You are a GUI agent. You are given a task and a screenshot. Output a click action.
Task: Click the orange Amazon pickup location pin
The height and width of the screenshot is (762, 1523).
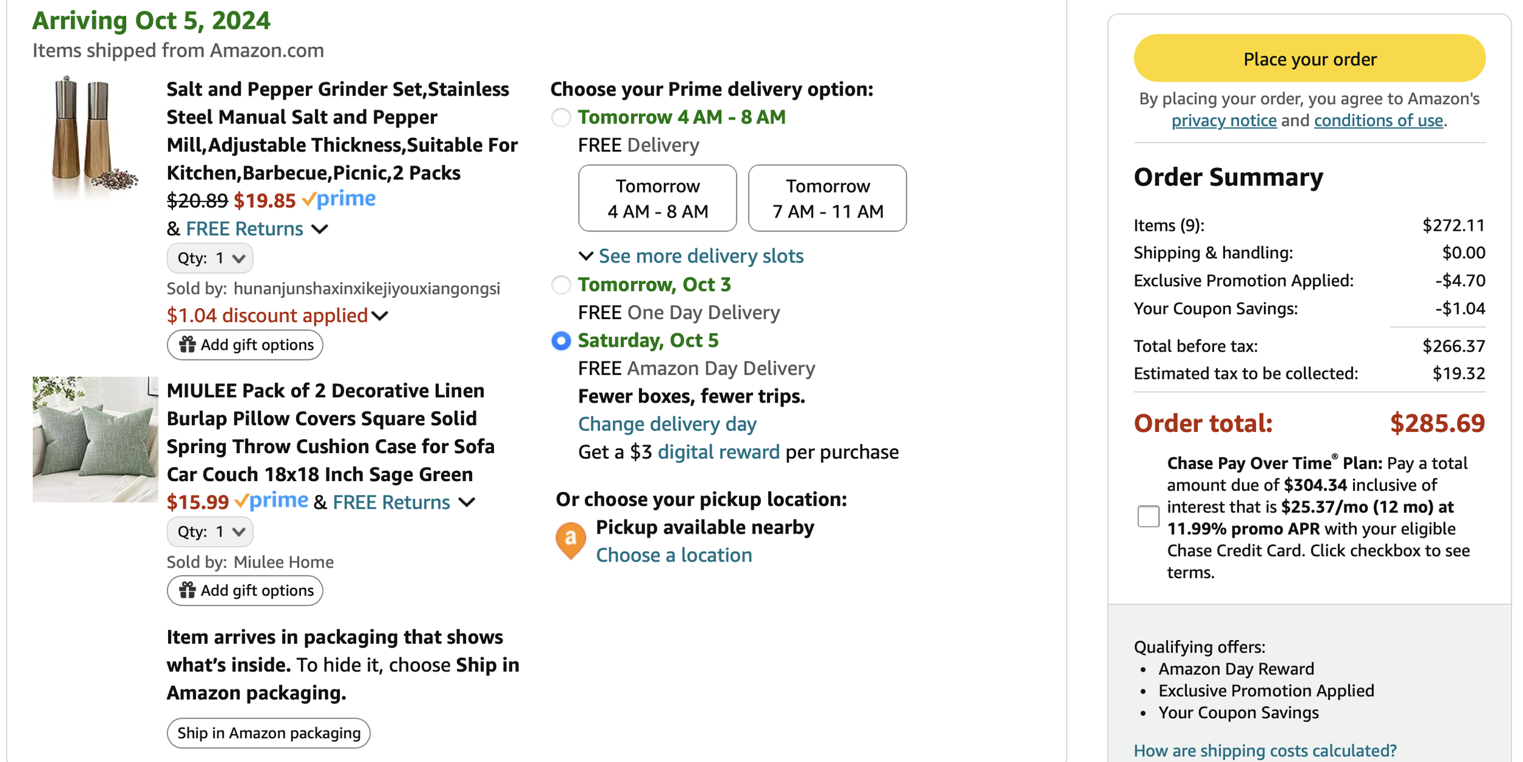point(570,540)
